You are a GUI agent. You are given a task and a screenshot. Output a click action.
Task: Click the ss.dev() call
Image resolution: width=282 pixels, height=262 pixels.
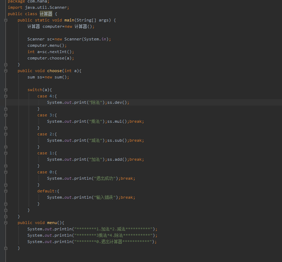click(x=117, y=102)
